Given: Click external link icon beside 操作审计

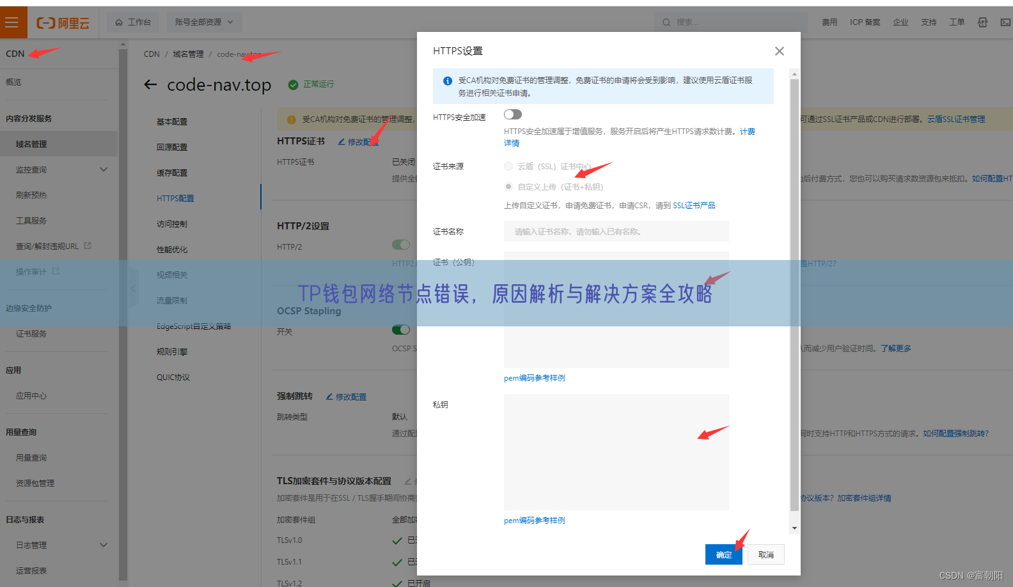Looking at the screenshot, I should pos(56,271).
